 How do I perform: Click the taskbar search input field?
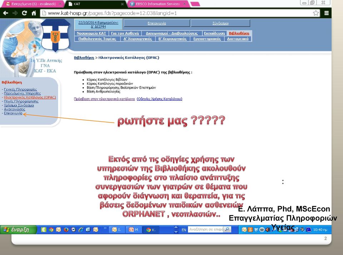click(x=206, y=229)
